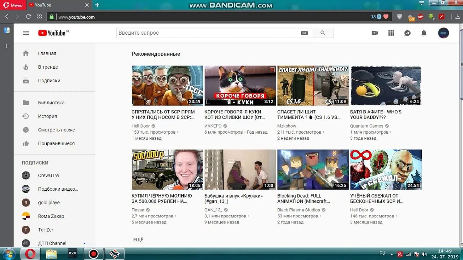This screenshot has height=260, width=463.
Task: Open Opera speed dial grid icon
Action: pyautogui.click(x=39, y=17)
